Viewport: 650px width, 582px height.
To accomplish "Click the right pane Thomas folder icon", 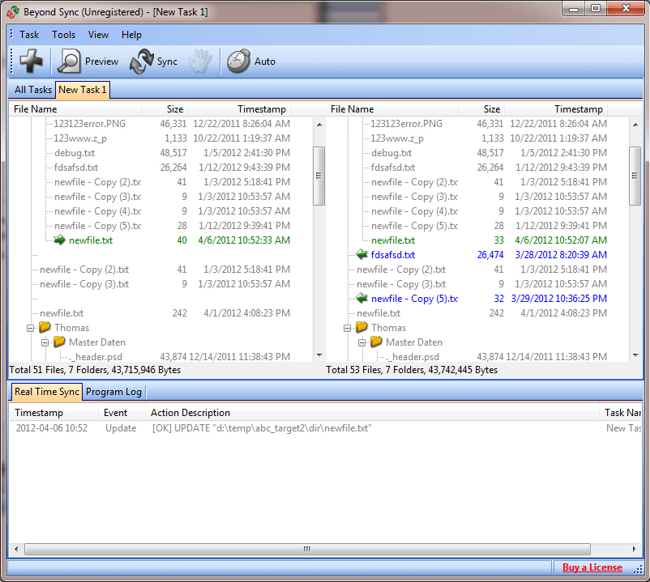I will 361,327.
